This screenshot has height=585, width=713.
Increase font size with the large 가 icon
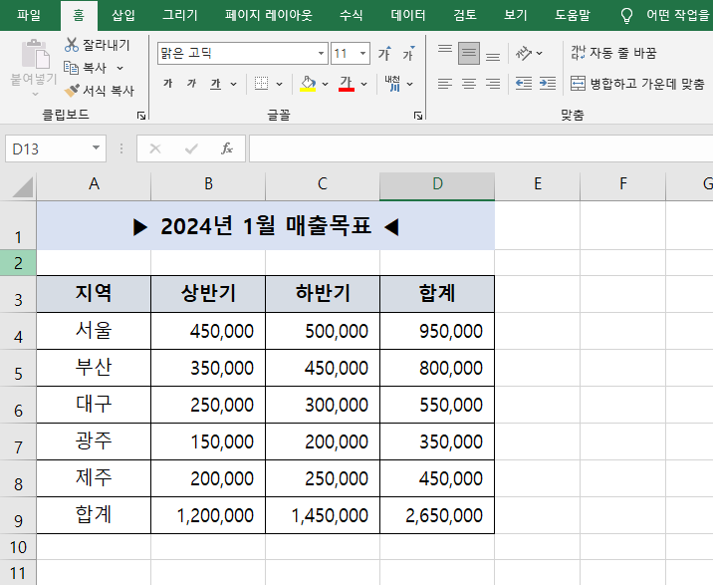coord(384,54)
